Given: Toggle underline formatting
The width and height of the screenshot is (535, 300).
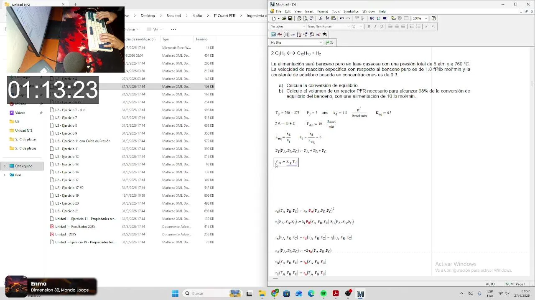Looking at the screenshot, I should coord(382,26).
